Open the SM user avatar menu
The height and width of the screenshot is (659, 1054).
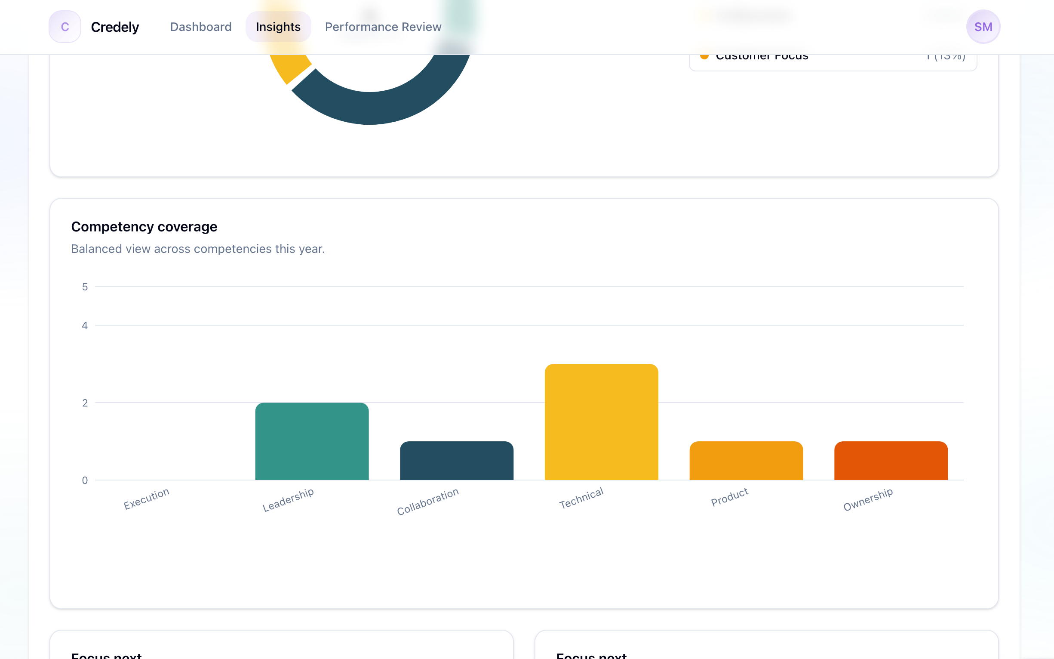[x=983, y=27]
